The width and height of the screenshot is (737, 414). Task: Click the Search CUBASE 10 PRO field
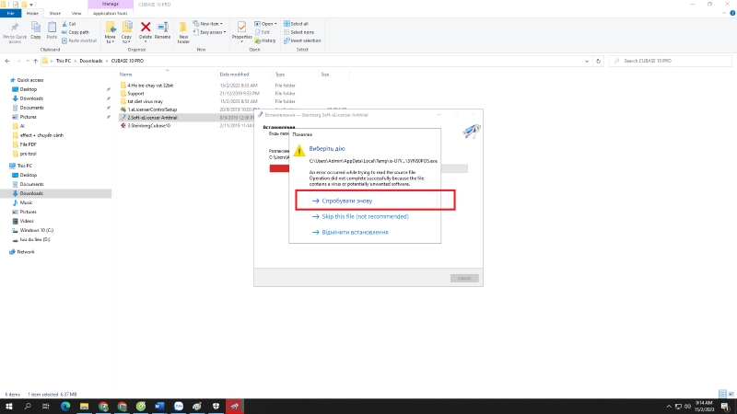pyautogui.click(x=671, y=61)
